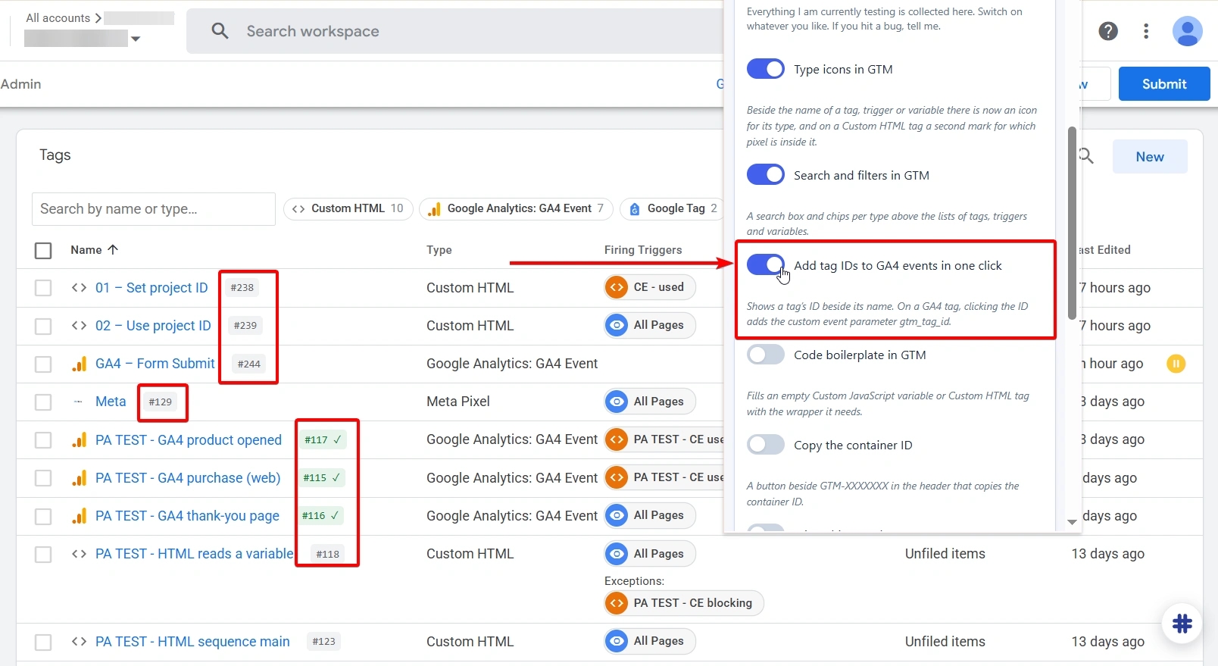Open the user account avatar
This screenshot has width=1218, height=666.
pyautogui.click(x=1187, y=31)
